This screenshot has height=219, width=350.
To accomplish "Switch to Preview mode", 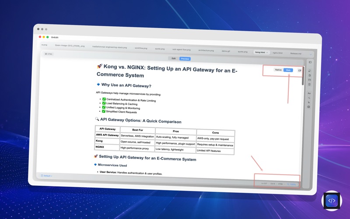I will tap(185, 59).
